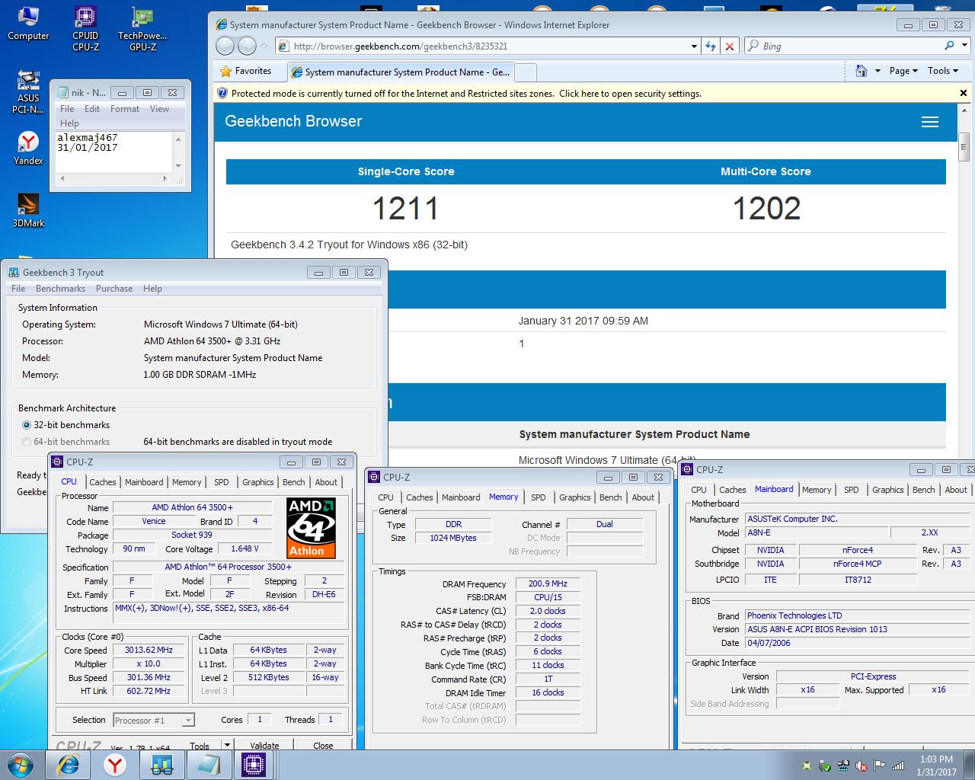This screenshot has height=780, width=975.
Task: Open the Geekbench Benchmarks menu
Action: pos(60,289)
